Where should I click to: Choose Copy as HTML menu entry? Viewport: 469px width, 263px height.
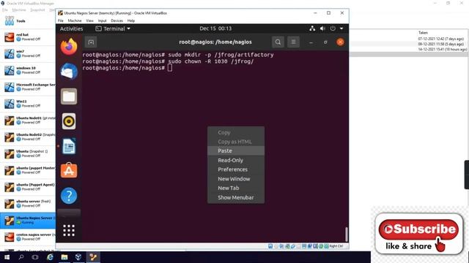click(x=236, y=142)
